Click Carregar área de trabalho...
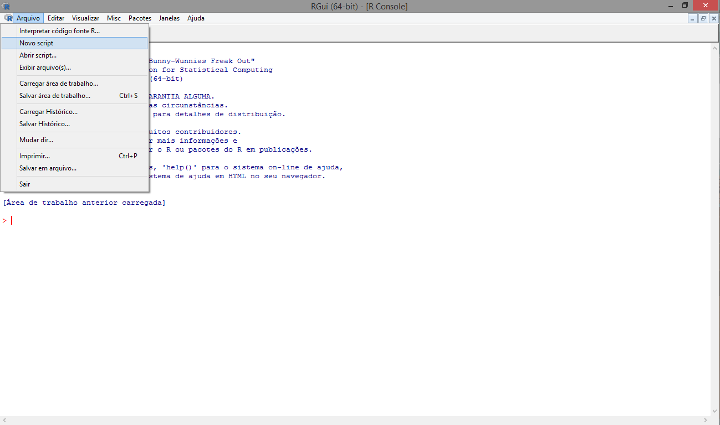 point(59,84)
